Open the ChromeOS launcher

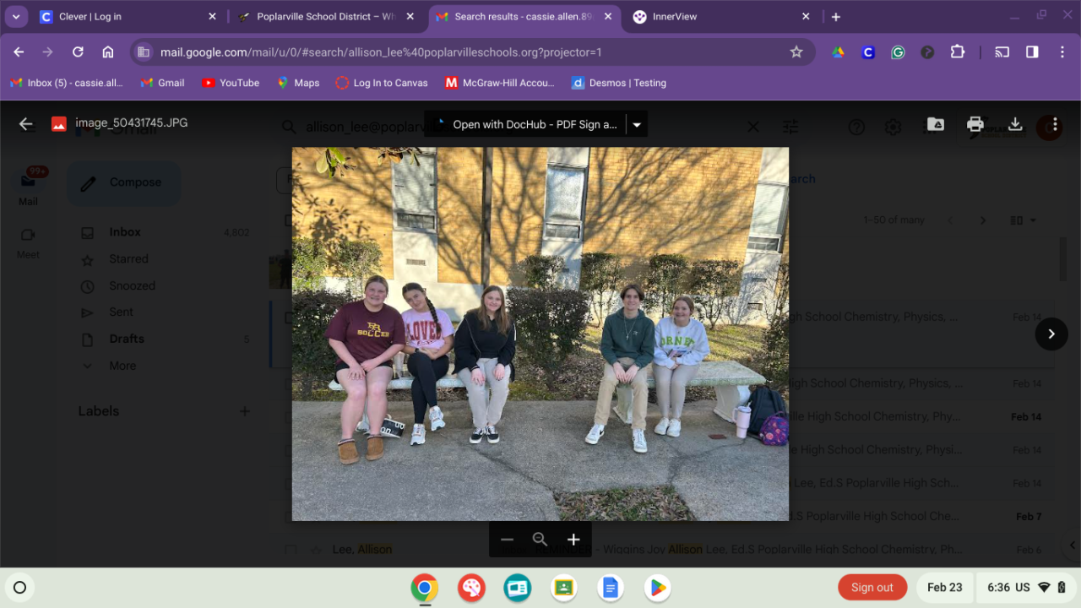20,588
